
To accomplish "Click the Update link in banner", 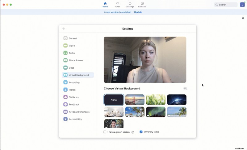I will [138, 12].
